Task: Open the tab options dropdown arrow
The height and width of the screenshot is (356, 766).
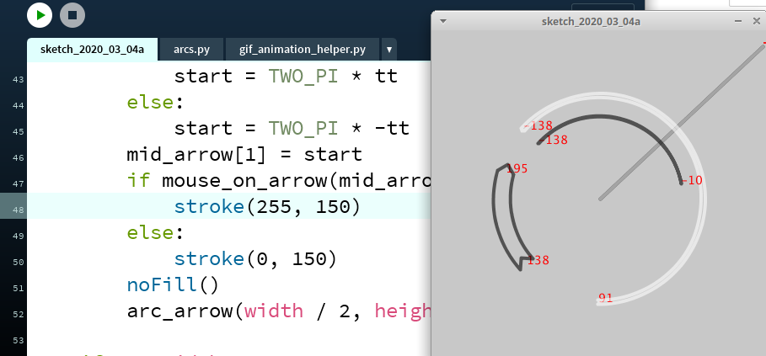Action: pos(388,49)
